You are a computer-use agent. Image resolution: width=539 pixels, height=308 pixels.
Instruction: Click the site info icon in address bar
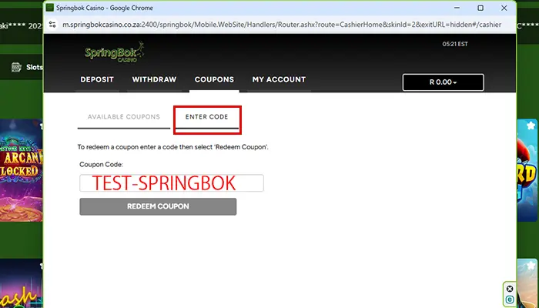52,24
